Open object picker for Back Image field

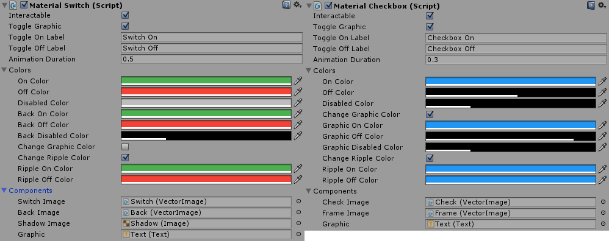298,212
